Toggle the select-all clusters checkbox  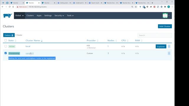pyautogui.click(x=6, y=40)
